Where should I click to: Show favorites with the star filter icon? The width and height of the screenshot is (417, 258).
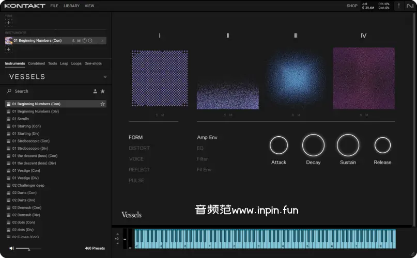(103, 91)
